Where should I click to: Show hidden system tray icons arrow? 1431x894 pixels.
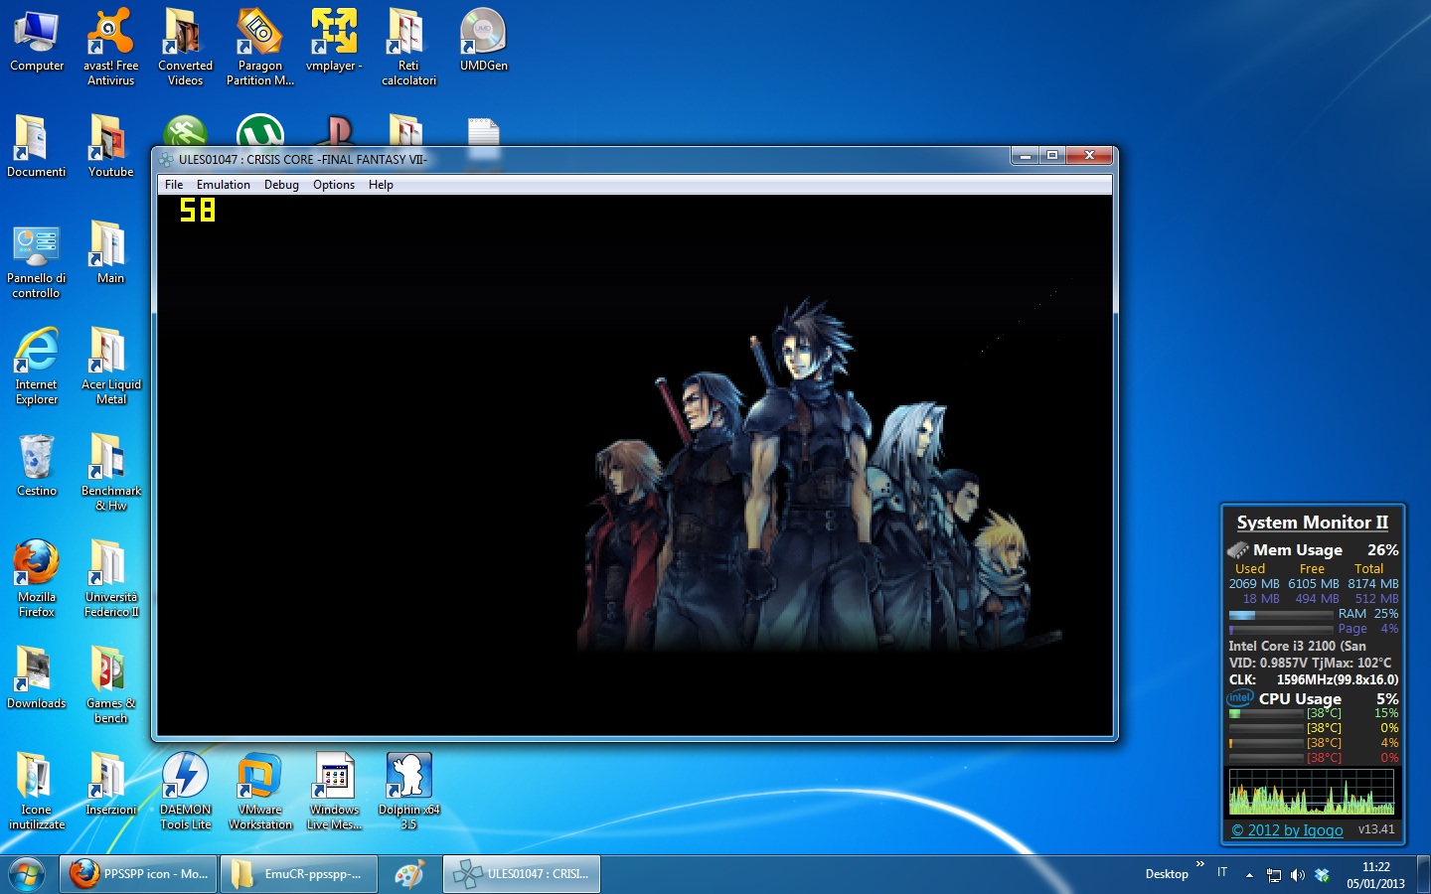[x=1249, y=875]
